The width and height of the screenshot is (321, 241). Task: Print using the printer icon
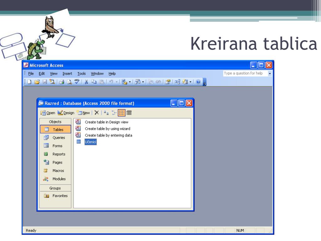tap(62, 82)
